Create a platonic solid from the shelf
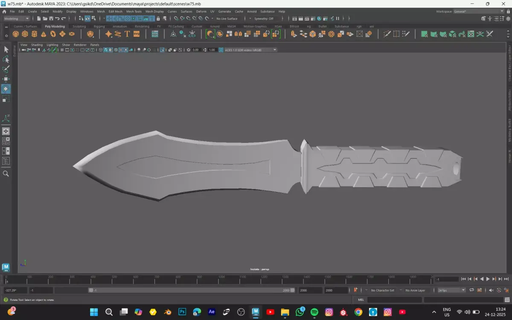 tap(90, 34)
